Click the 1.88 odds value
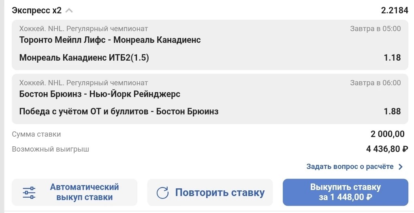The image size is (414, 213). point(393,112)
